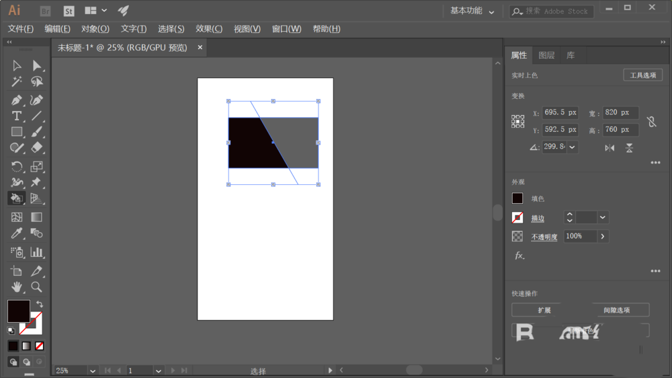The height and width of the screenshot is (378, 672).
Task: Toggle constrain width and height proportions
Action: [651, 122]
